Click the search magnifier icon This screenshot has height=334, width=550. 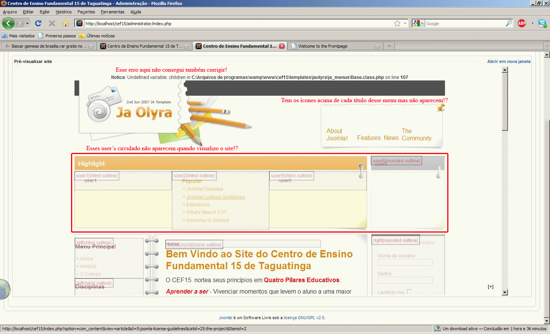509,23
